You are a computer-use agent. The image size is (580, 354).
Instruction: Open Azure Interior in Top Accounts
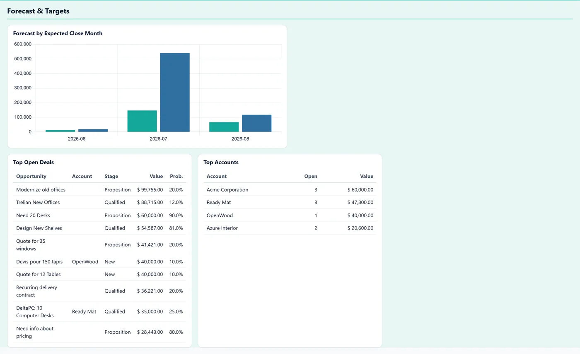(x=222, y=228)
